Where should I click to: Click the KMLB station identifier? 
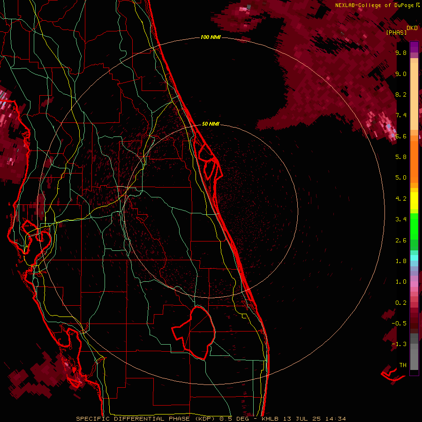click(270, 419)
